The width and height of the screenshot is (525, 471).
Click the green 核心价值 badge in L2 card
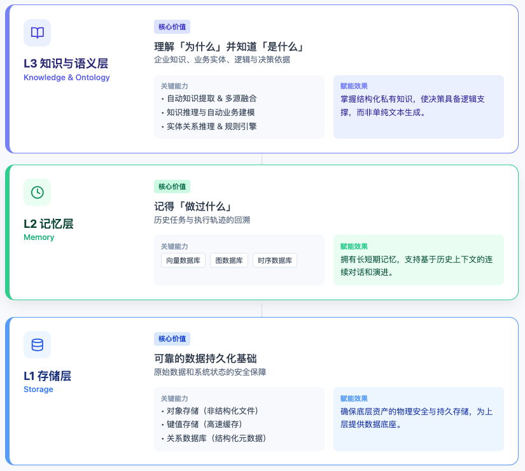coord(172,186)
